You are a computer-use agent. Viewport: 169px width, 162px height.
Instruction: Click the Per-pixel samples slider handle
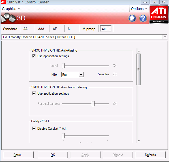[93, 104]
